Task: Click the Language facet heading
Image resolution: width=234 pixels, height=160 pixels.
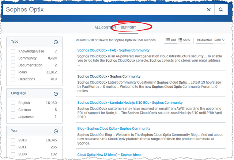Action: [x=19, y=93]
